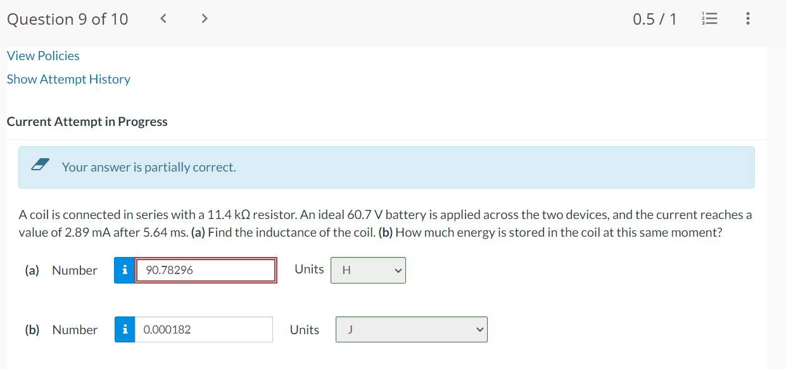Go to the previous question using the left arrow

click(163, 18)
